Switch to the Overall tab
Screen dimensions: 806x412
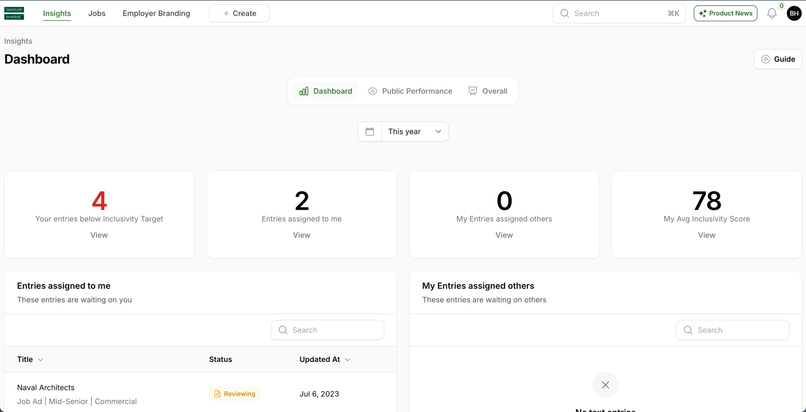[488, 91]
